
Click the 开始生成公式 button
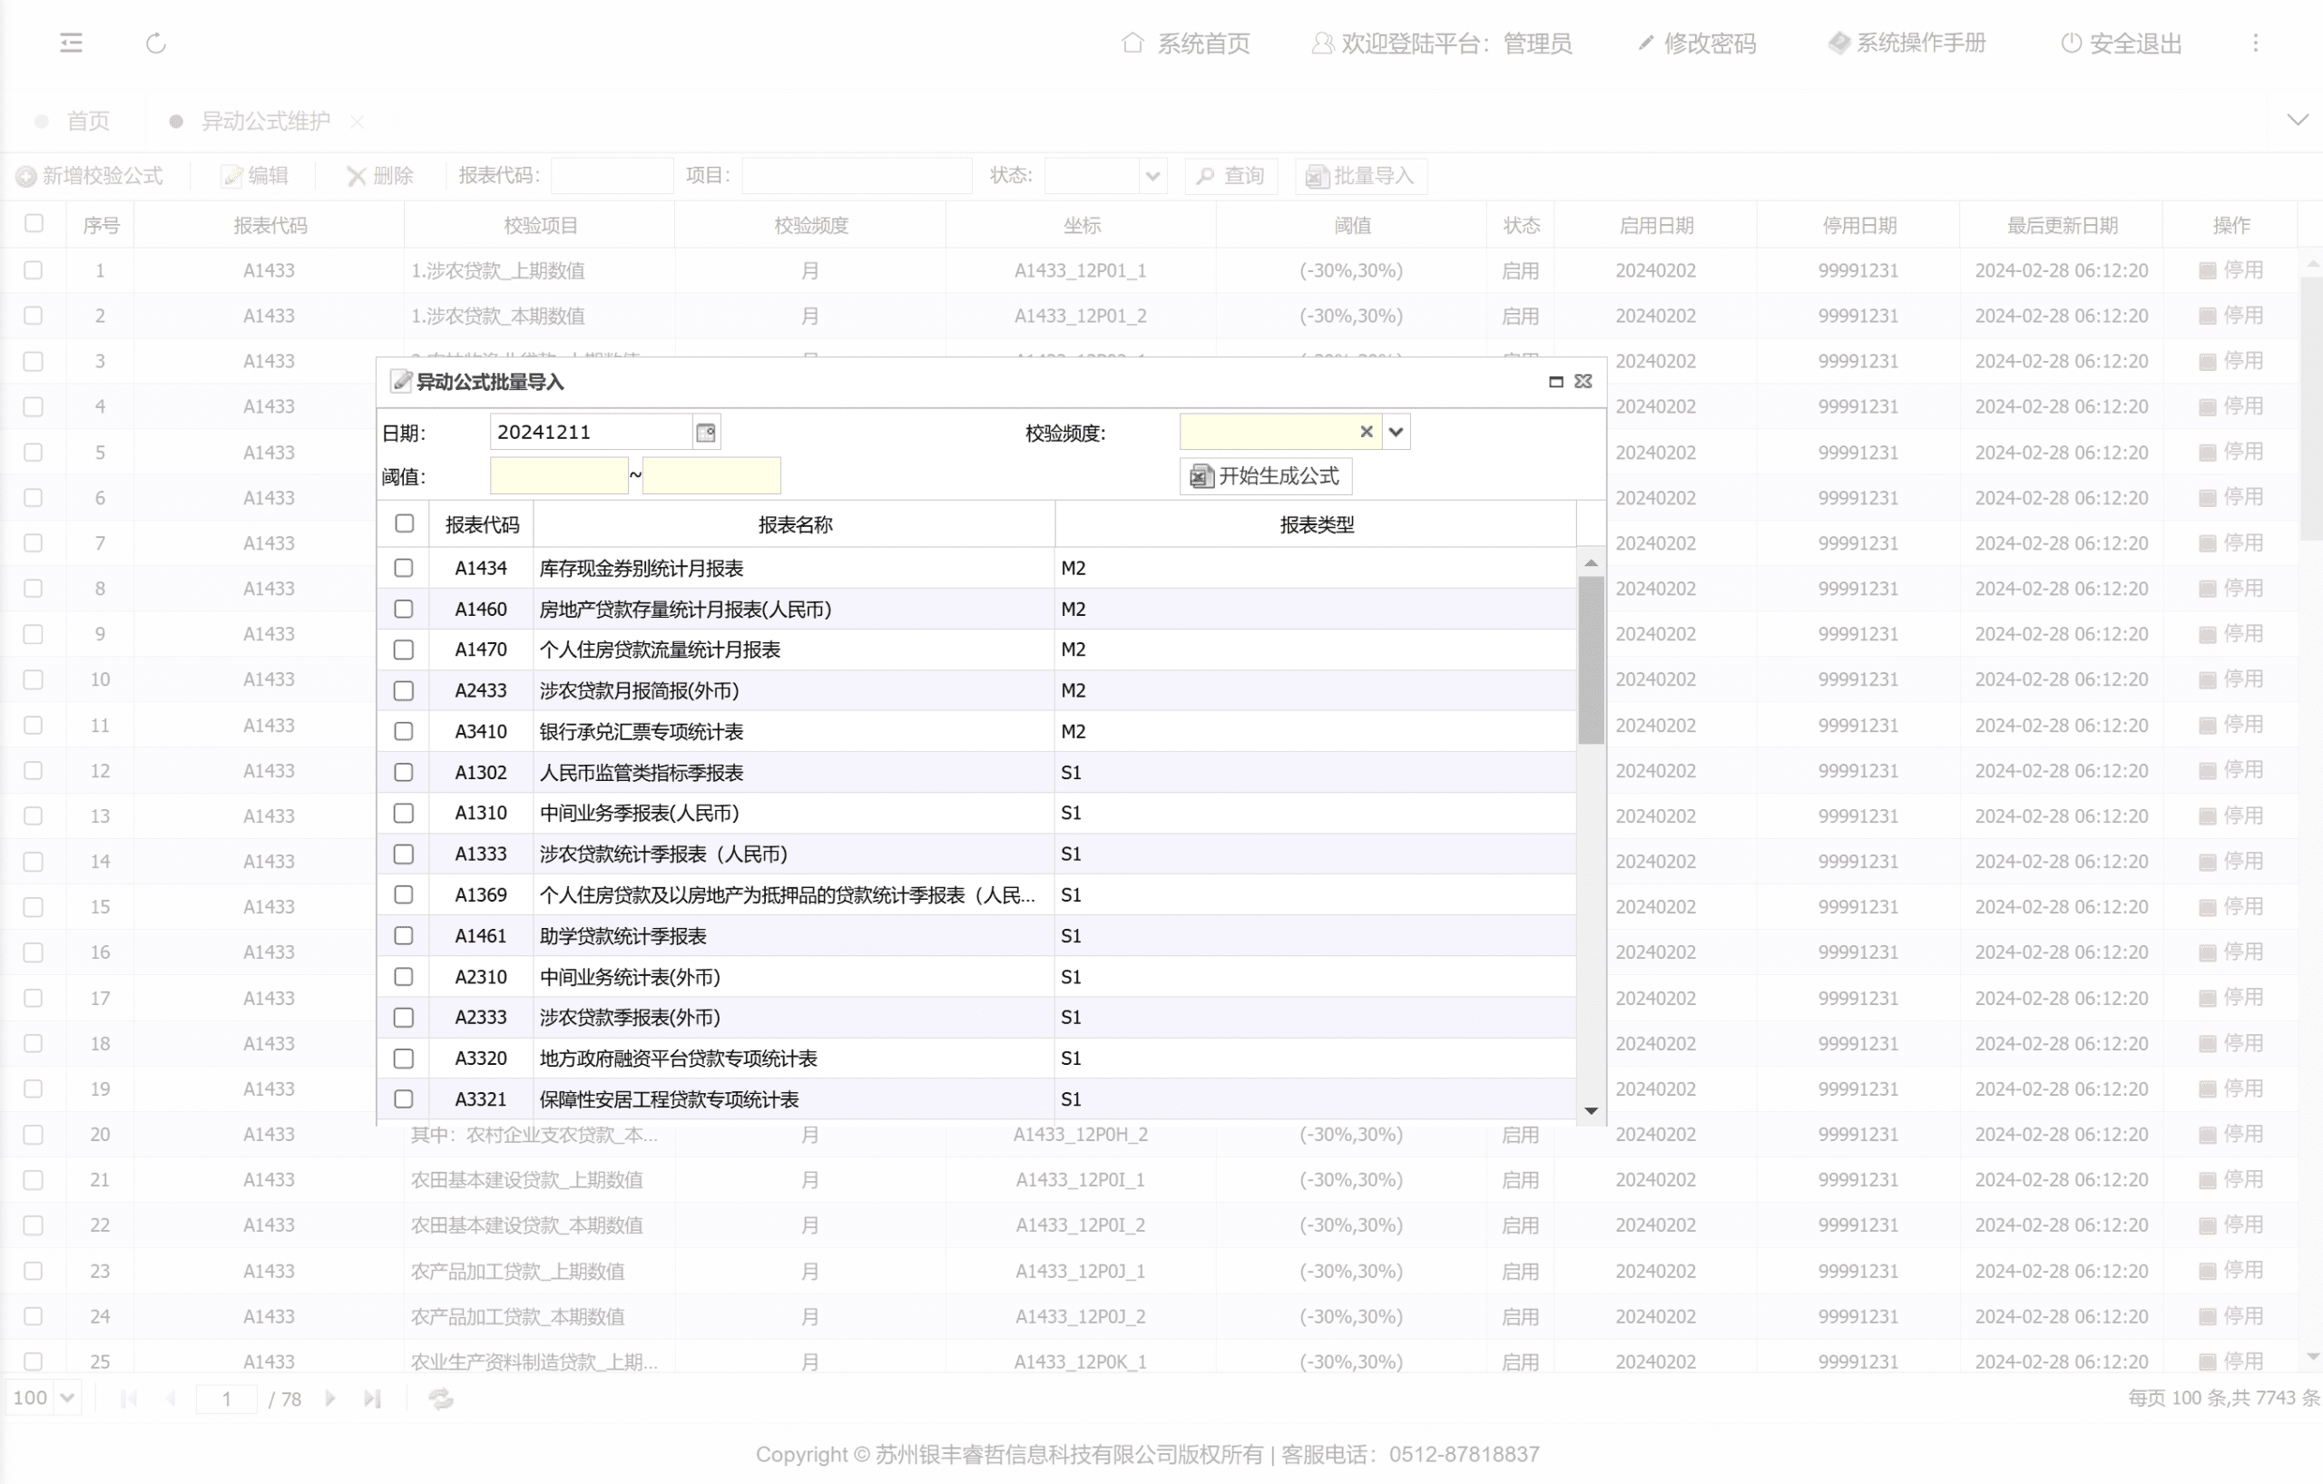1265,476
